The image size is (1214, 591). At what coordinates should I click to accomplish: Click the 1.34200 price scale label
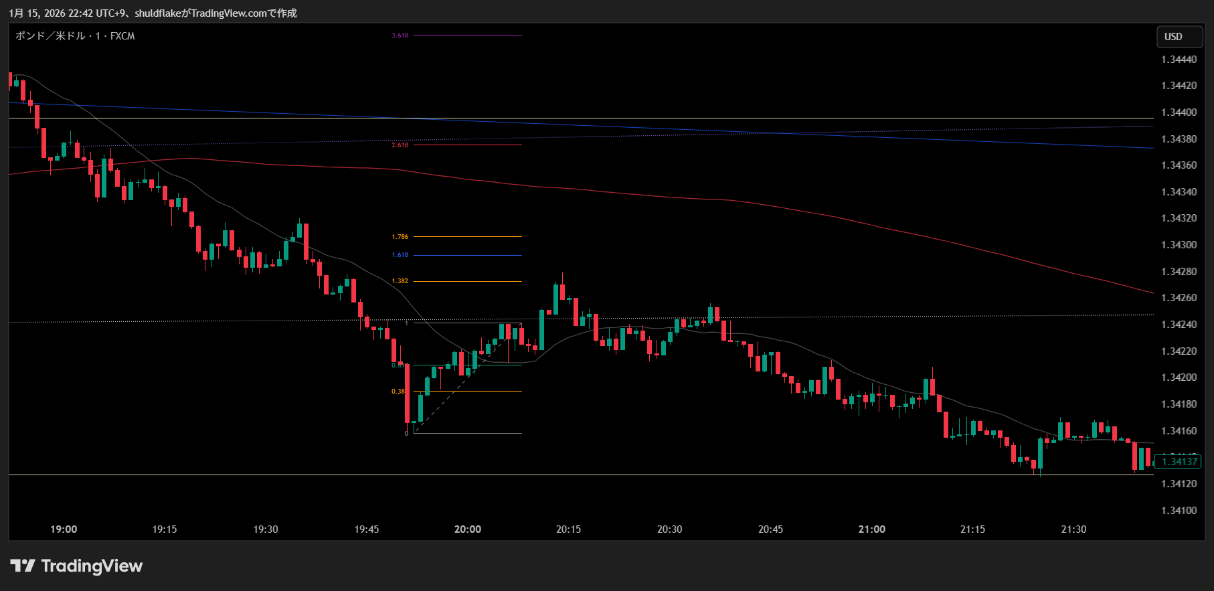coord(1179,377)
